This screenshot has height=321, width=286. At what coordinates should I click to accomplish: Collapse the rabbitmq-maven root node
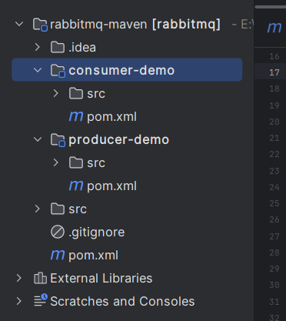coord(19,25)
